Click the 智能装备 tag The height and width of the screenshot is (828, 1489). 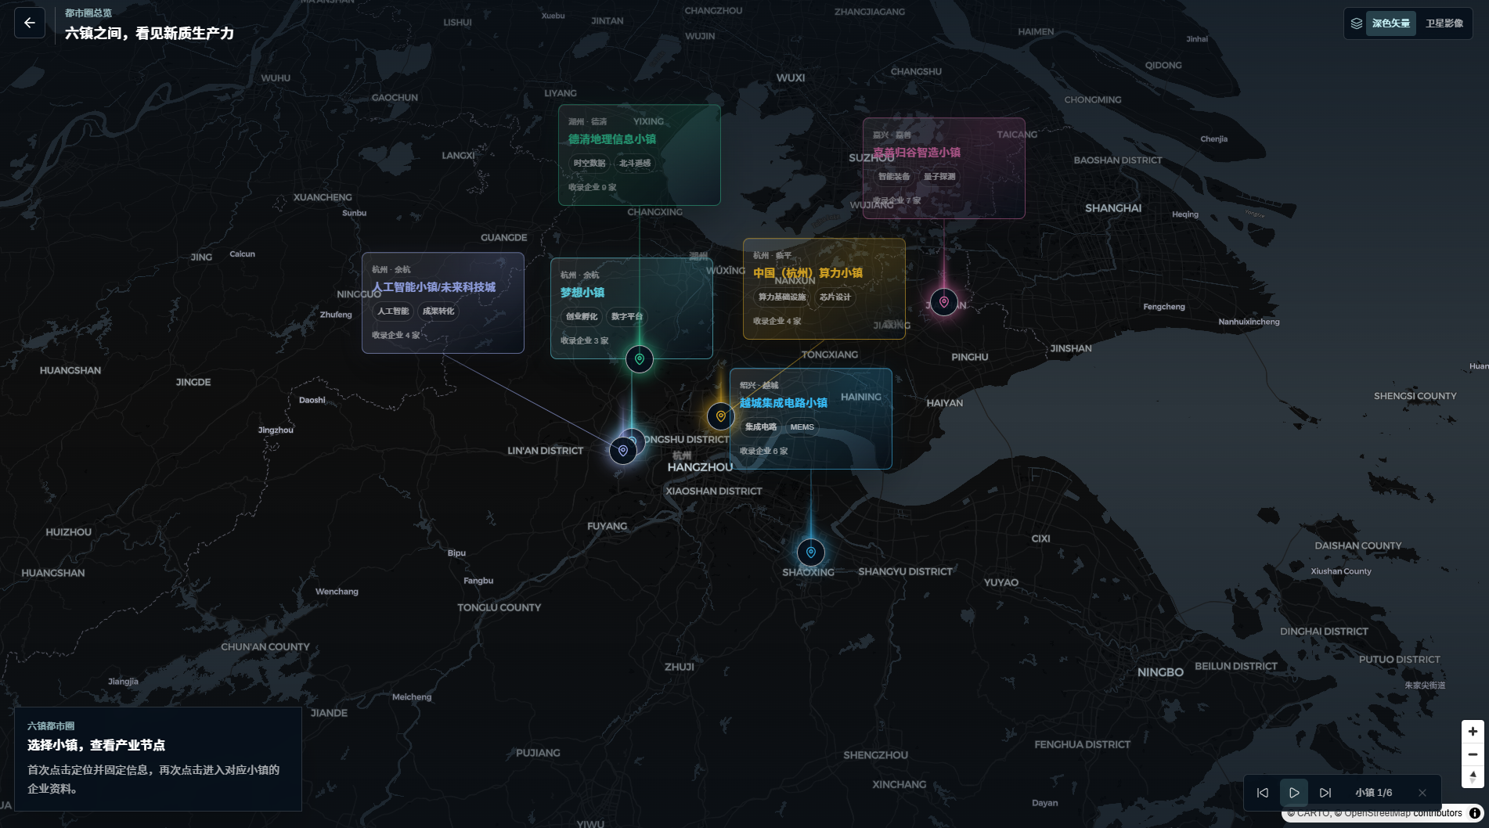tap(894, 177)
